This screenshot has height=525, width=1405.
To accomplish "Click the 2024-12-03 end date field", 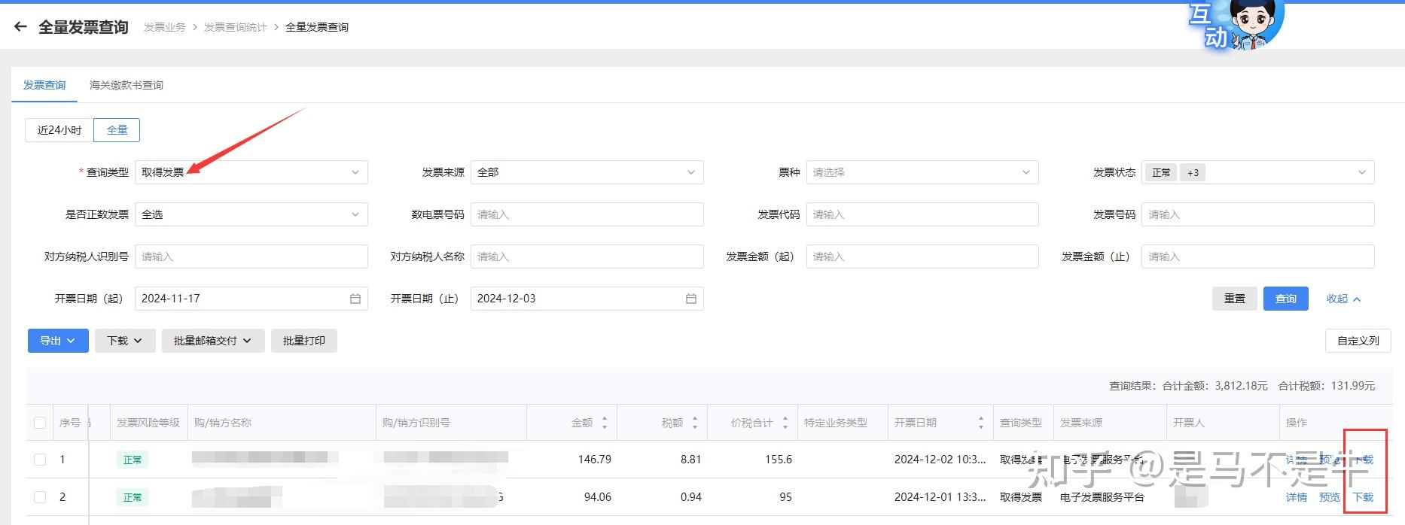I will [587, 299].
